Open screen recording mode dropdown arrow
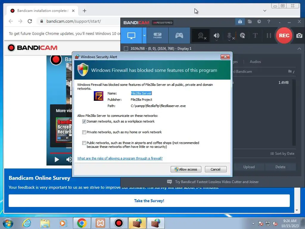305x229 pixels. click(144, 35)
